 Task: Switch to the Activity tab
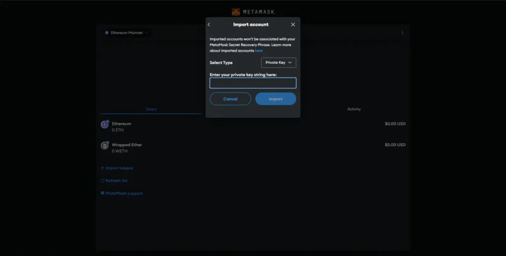354,109
